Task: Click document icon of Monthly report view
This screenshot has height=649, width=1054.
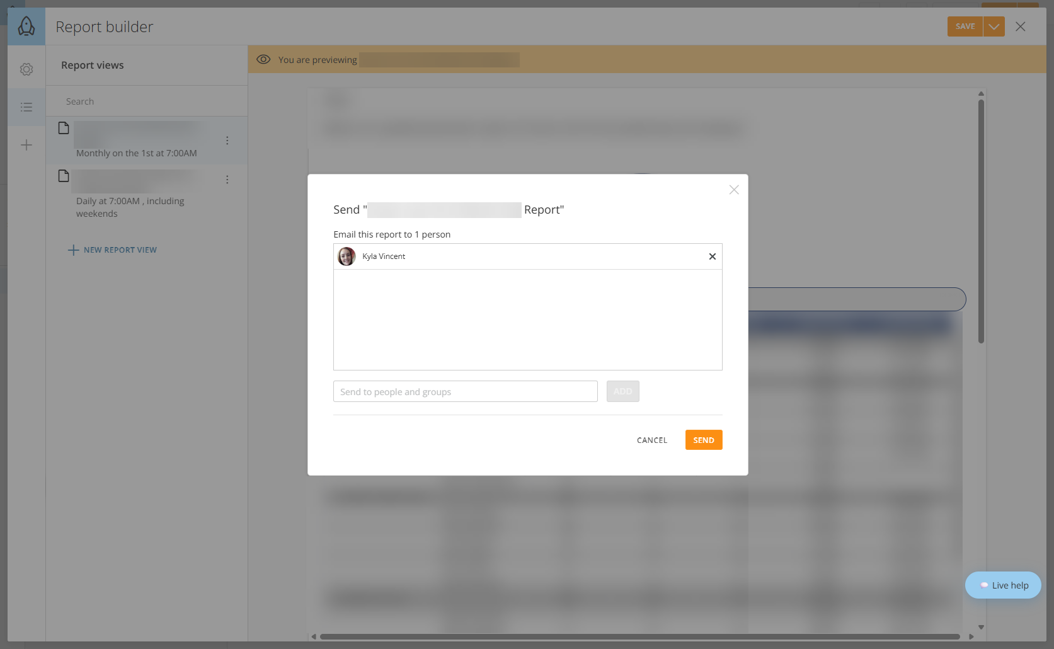Action: [x=64, y=128]
